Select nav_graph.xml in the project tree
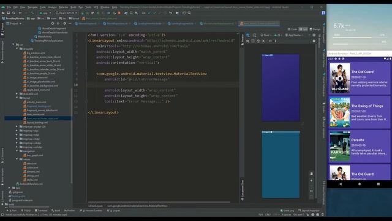This screenshot has width=392, height=221. pos(32,155)
